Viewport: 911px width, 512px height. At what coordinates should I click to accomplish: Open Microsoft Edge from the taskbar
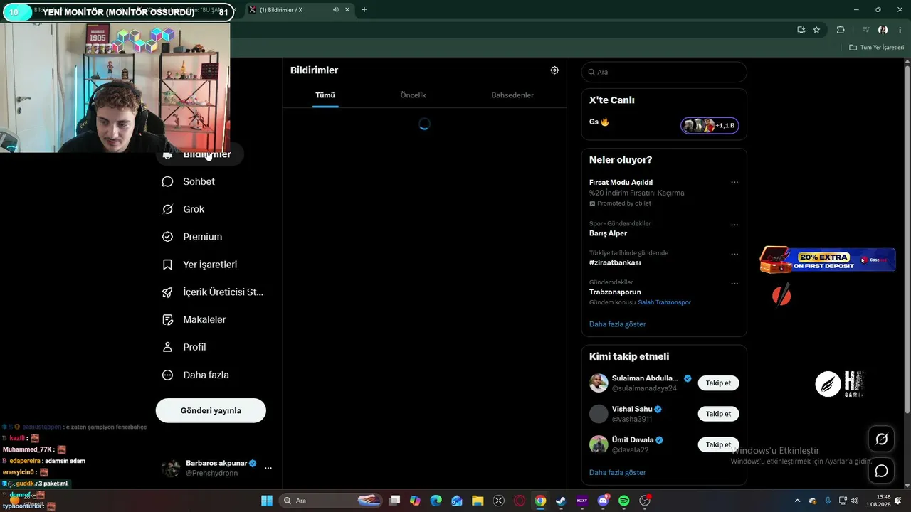[436, 501]
